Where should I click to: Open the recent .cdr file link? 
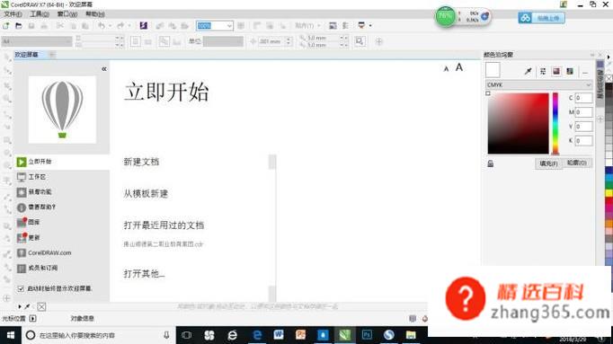point(164,244)
